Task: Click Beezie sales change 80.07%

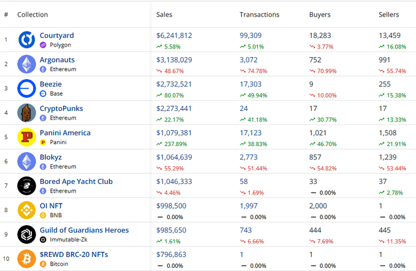Action: (174, 96)
